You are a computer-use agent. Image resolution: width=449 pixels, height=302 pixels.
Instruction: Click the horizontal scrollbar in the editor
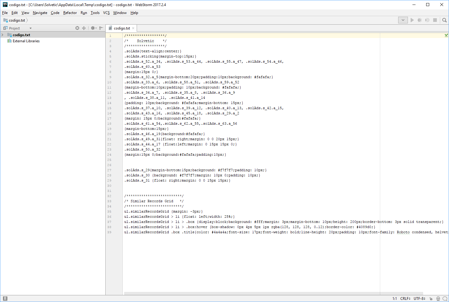[x=273, y=293]
